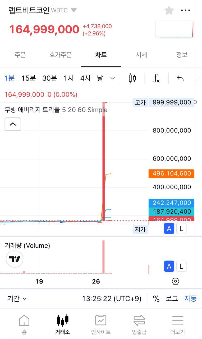Screen dimensions: 202x339
Task: Toggle the 로그 log scale button
Action: (172, 299)
